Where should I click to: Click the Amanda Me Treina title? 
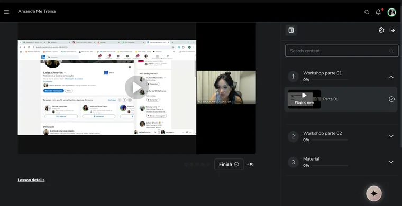point(36,11)
